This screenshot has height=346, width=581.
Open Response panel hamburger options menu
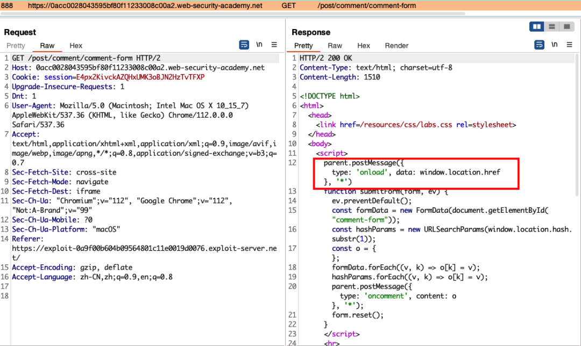pyautogui.click(x=570, y=45)
